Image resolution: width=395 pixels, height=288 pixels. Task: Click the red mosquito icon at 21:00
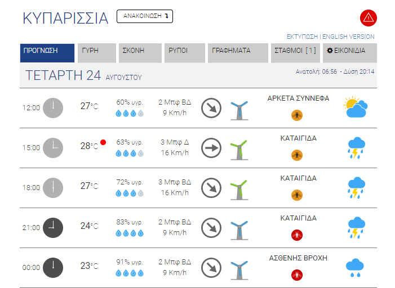click(x=297, y=235)
